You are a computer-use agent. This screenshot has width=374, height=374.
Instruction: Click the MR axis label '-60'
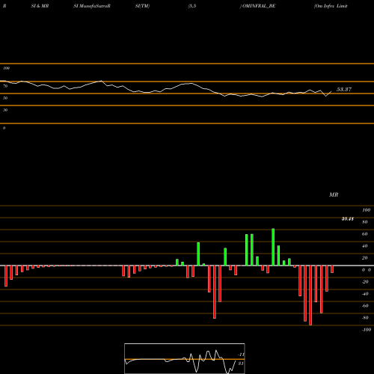tap(365, 306)
